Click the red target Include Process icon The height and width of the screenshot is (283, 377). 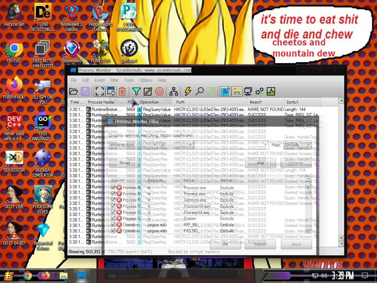pos(159,91)
